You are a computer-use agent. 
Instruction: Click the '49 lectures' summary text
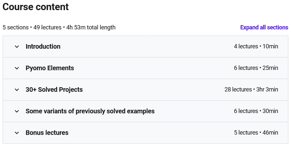coord(47,27)
